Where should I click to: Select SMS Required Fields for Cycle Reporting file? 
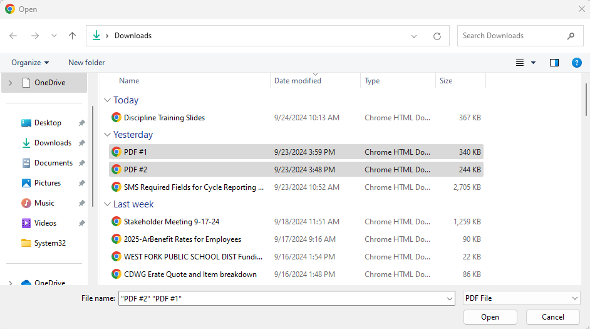point(296,187)
